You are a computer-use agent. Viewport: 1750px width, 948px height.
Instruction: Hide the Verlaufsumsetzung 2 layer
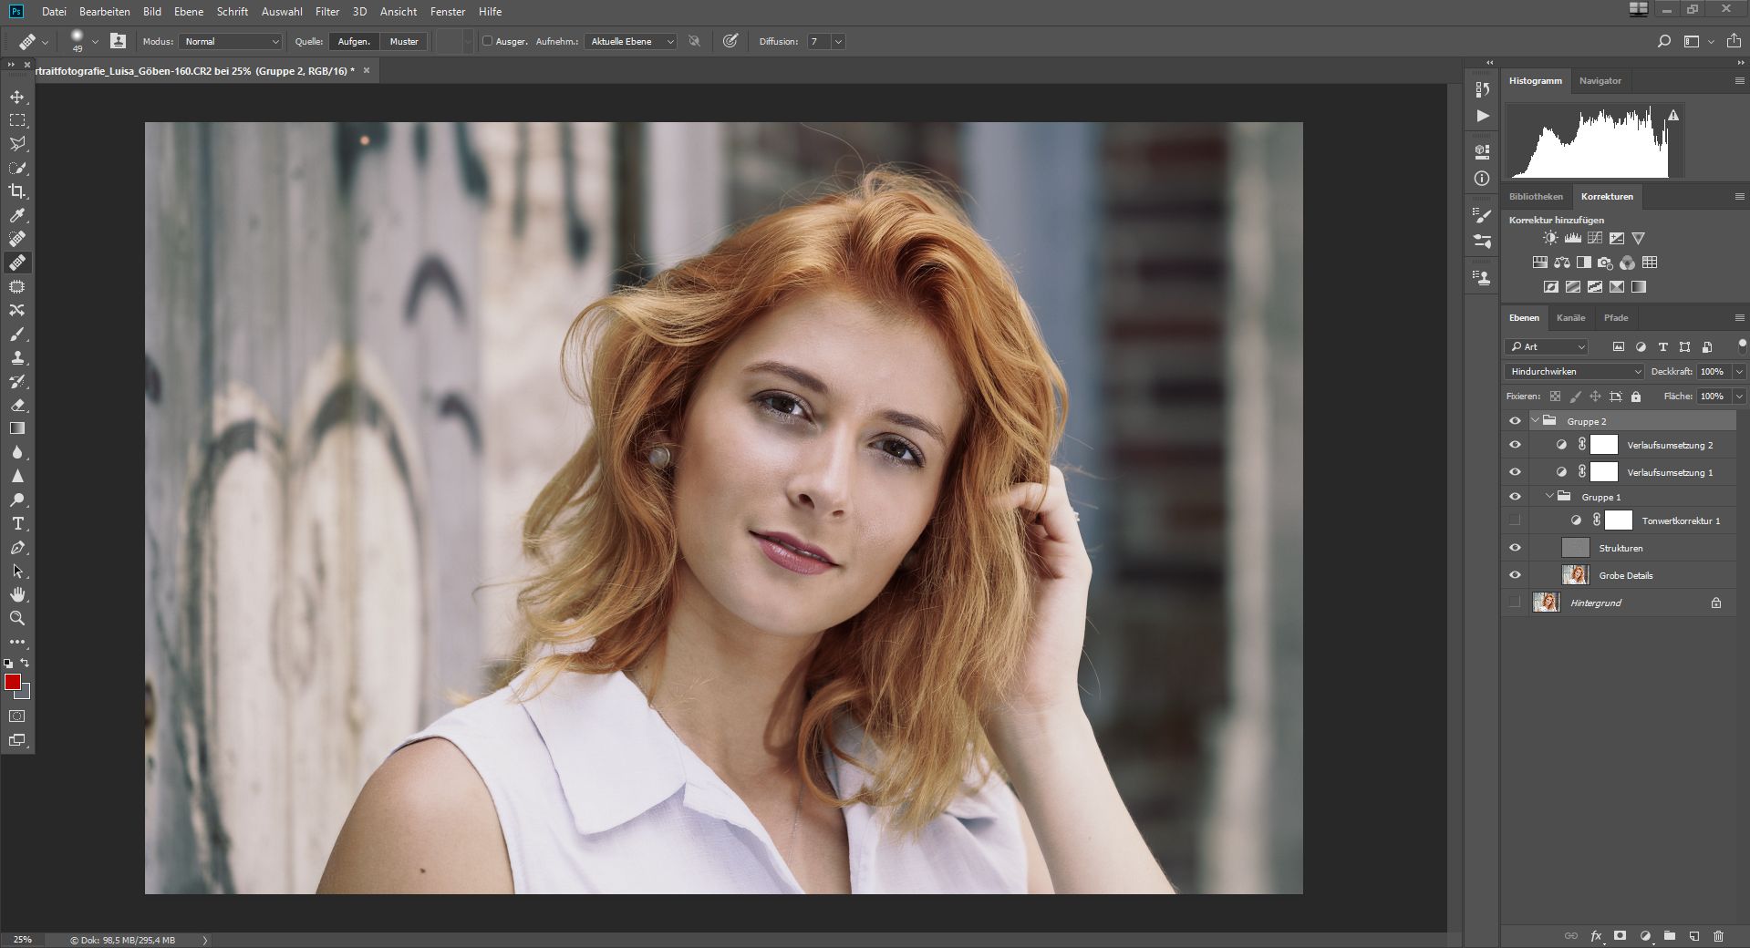[1515, 445]
